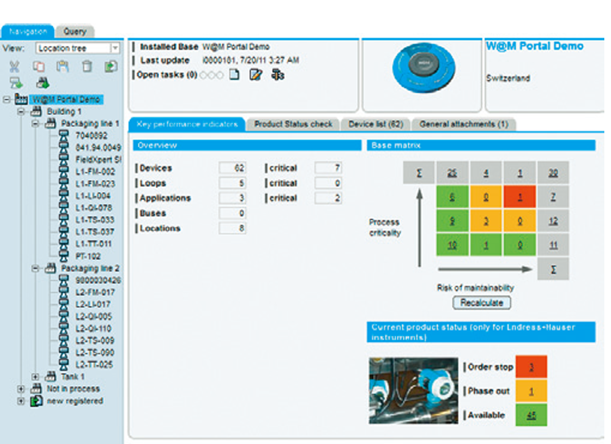Click the green-arrow document icon beside trash

coord(111,67)
